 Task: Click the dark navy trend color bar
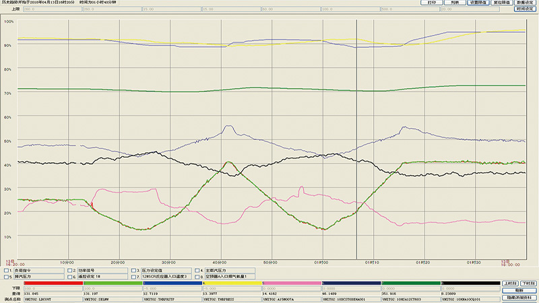[352, 283]
